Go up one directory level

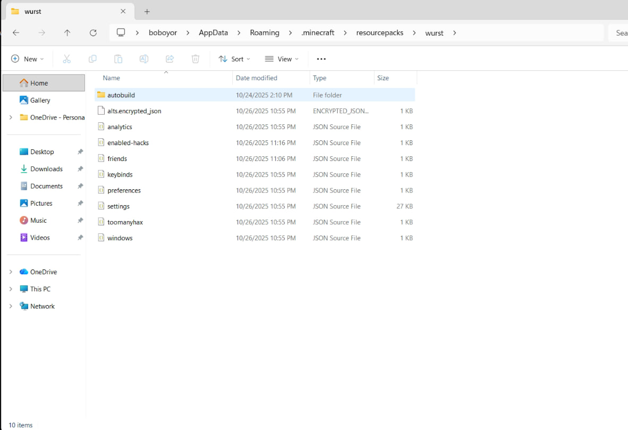coord(67,33)
